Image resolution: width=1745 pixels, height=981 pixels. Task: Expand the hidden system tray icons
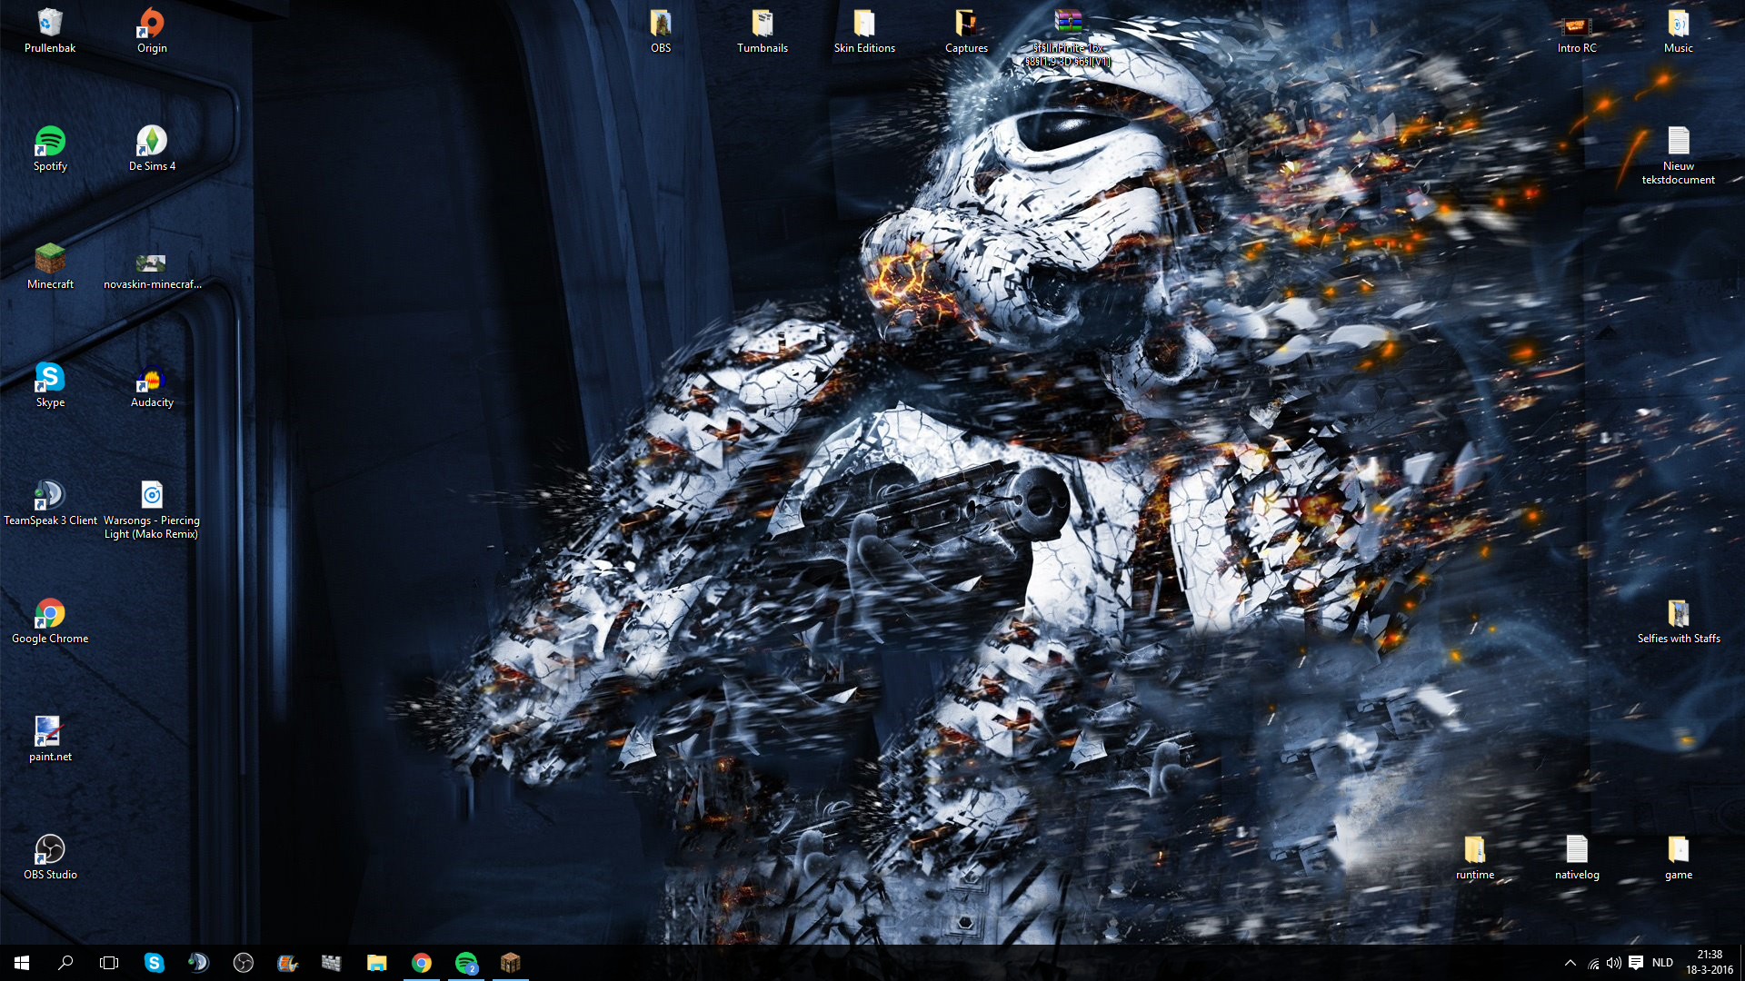1570,963
